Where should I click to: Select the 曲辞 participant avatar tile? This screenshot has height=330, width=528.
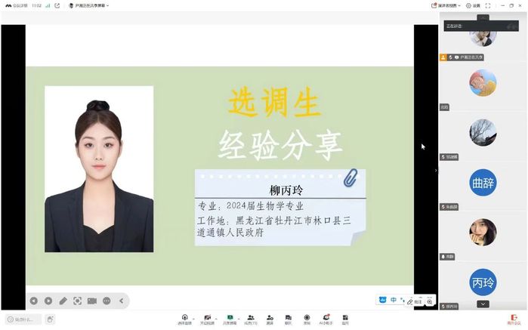(x=483, y=182)
